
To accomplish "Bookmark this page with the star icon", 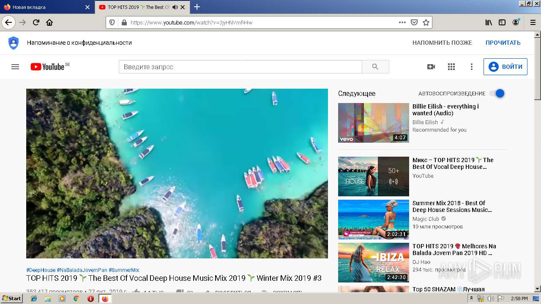I will tap(426, 22).
